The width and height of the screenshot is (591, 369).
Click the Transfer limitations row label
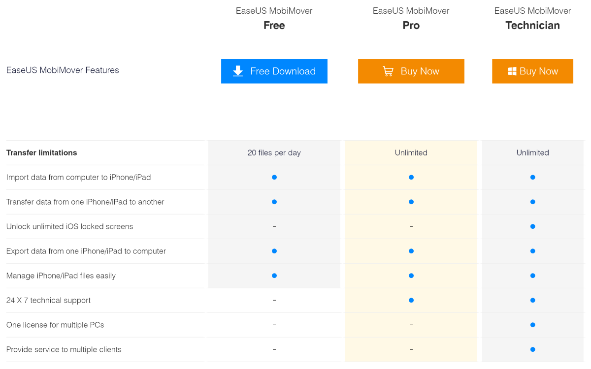pyautogui.click(x=41, y=153)
